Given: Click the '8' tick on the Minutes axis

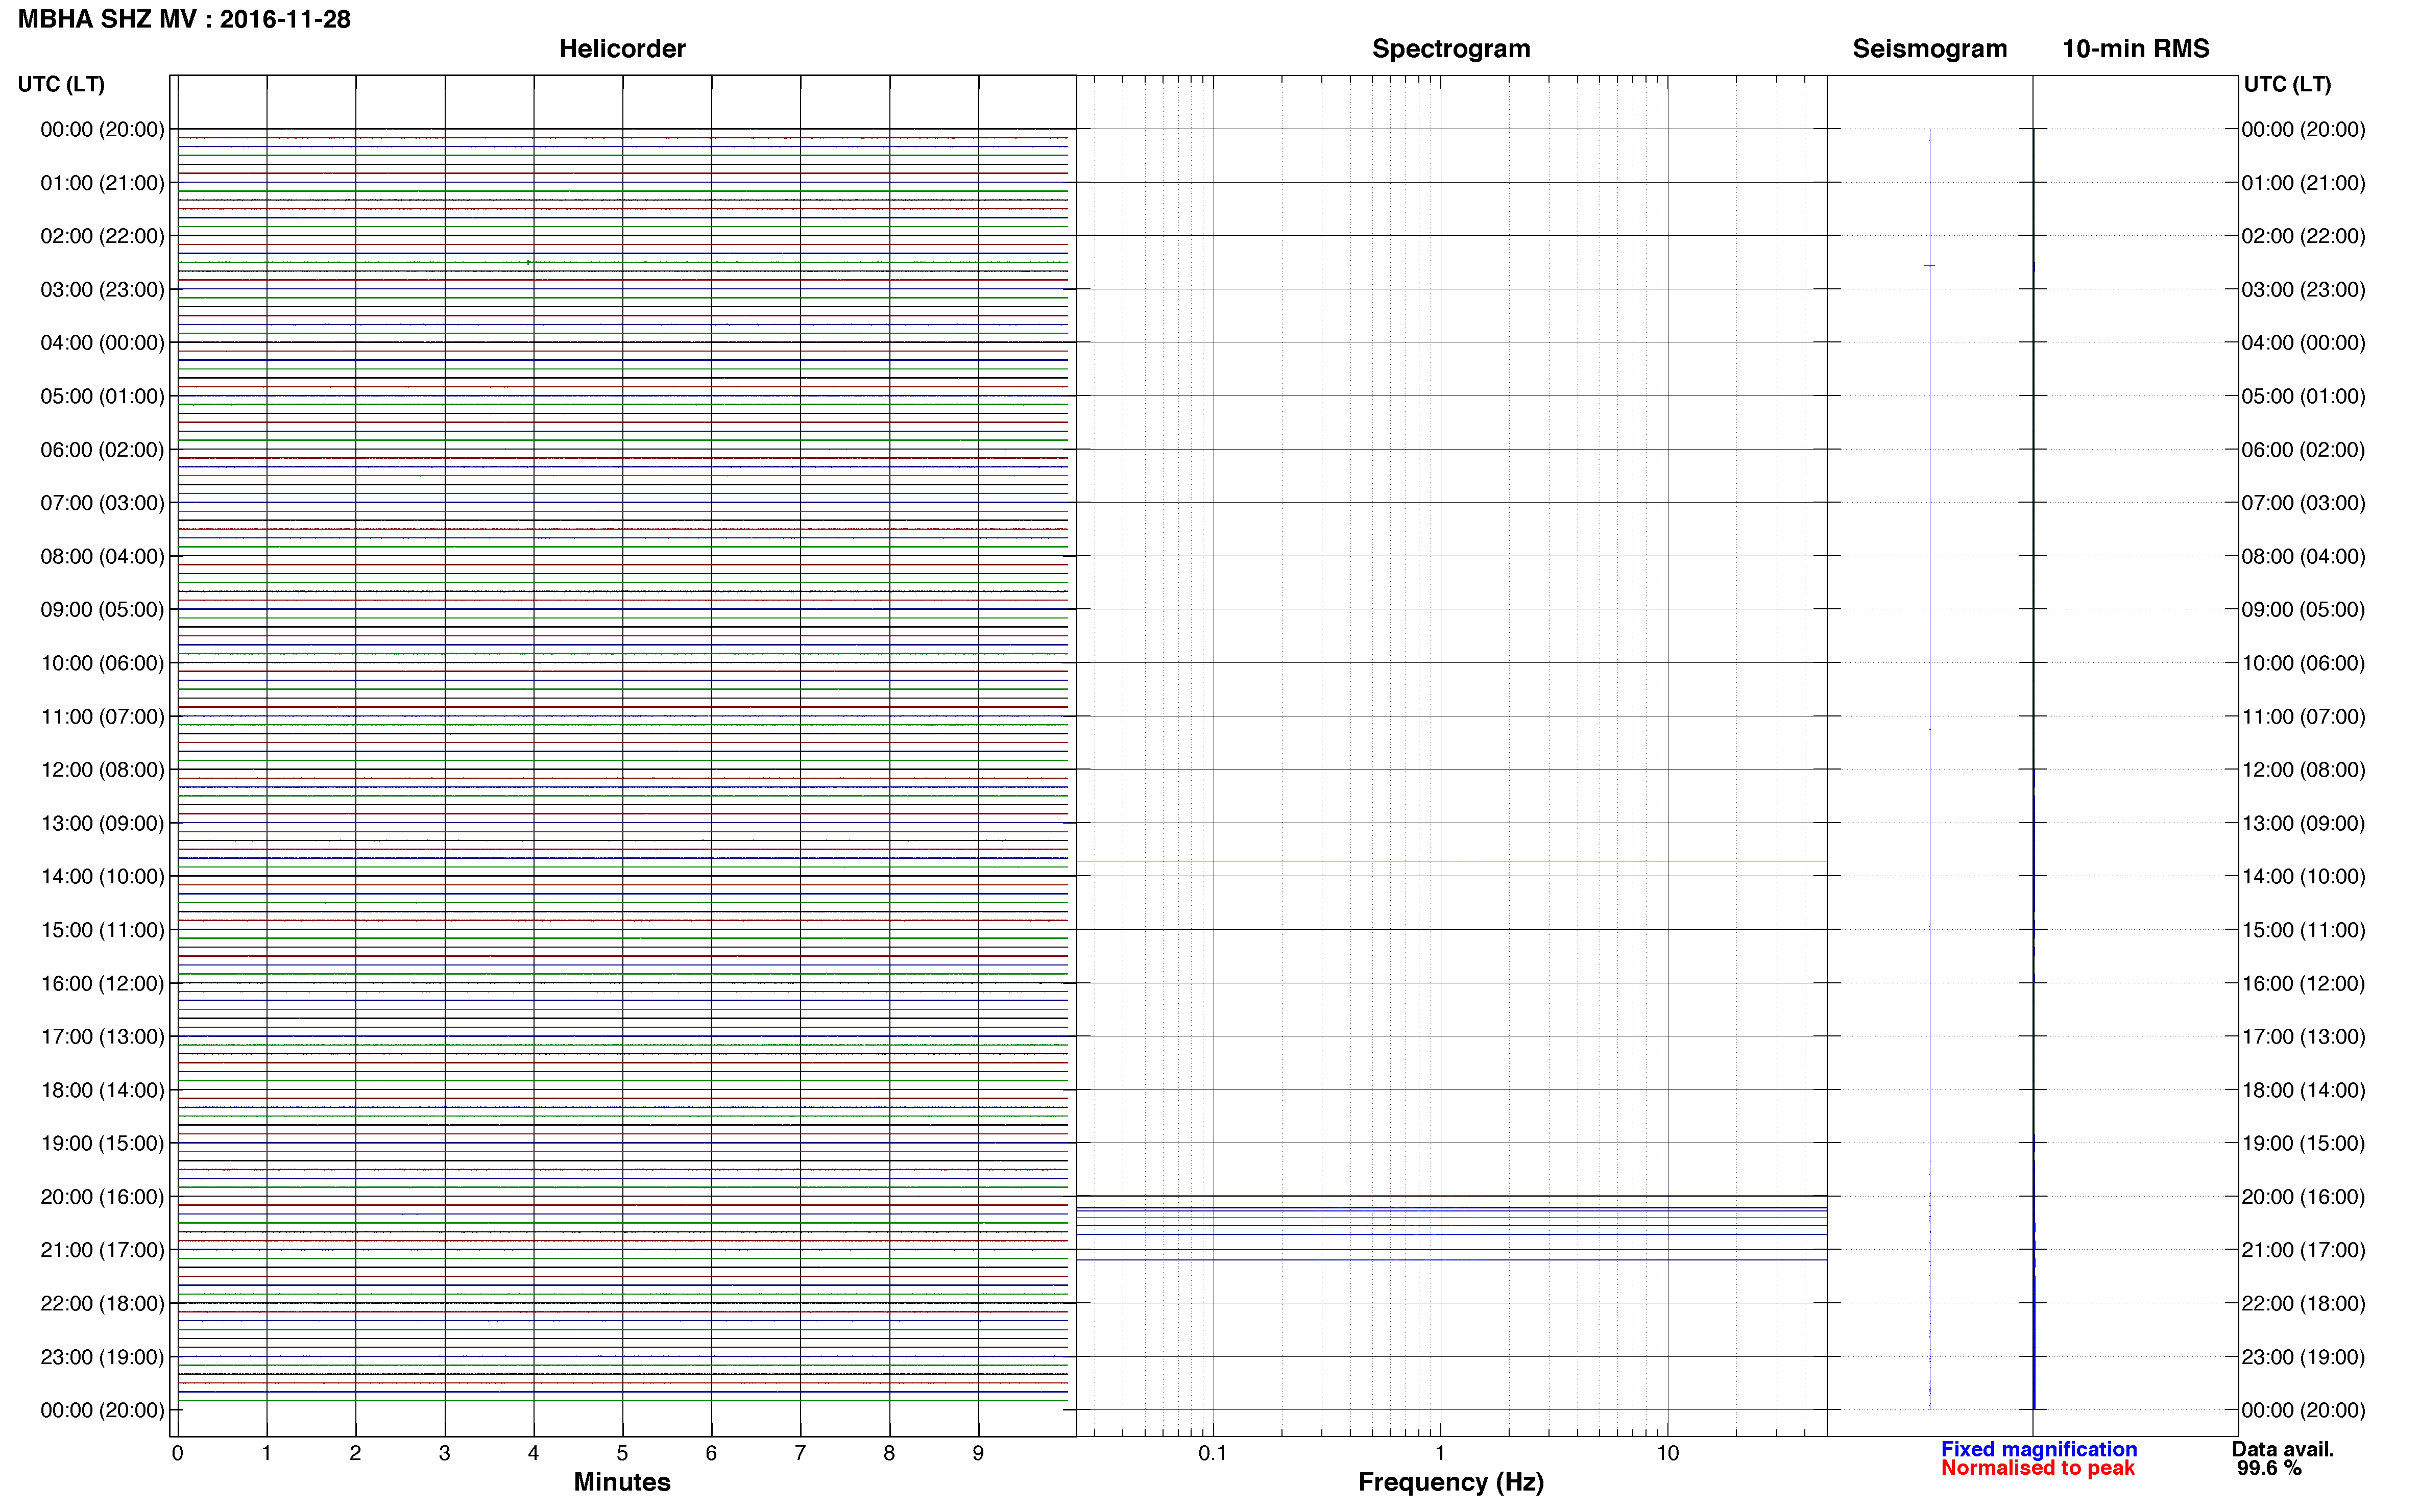Looking at the screenshot, I should (x=889, y=1453).
